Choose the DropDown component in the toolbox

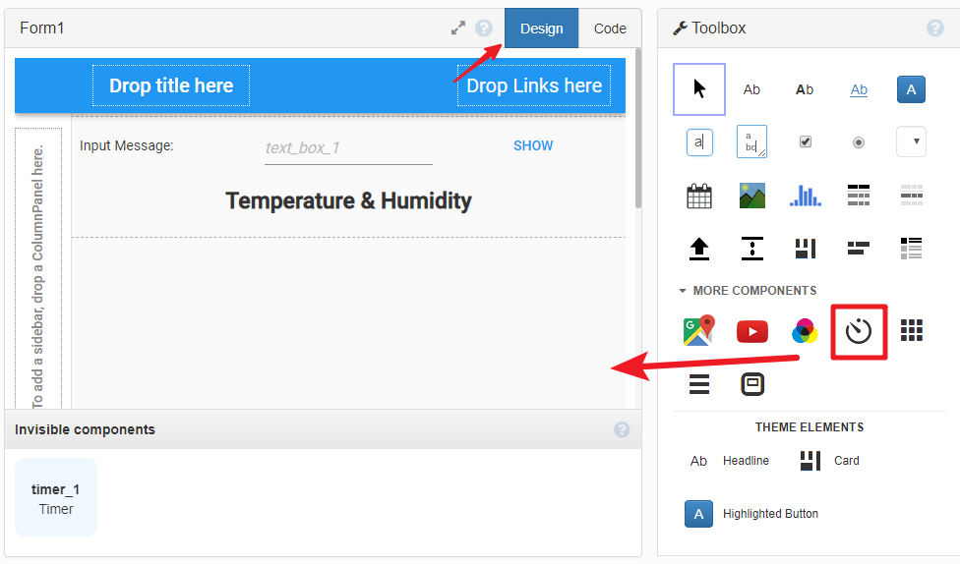tap(911, 141)
